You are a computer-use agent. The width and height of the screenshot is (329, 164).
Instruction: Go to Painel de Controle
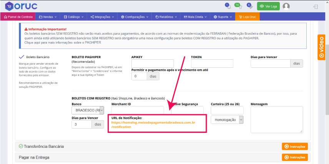coord(18,17)
